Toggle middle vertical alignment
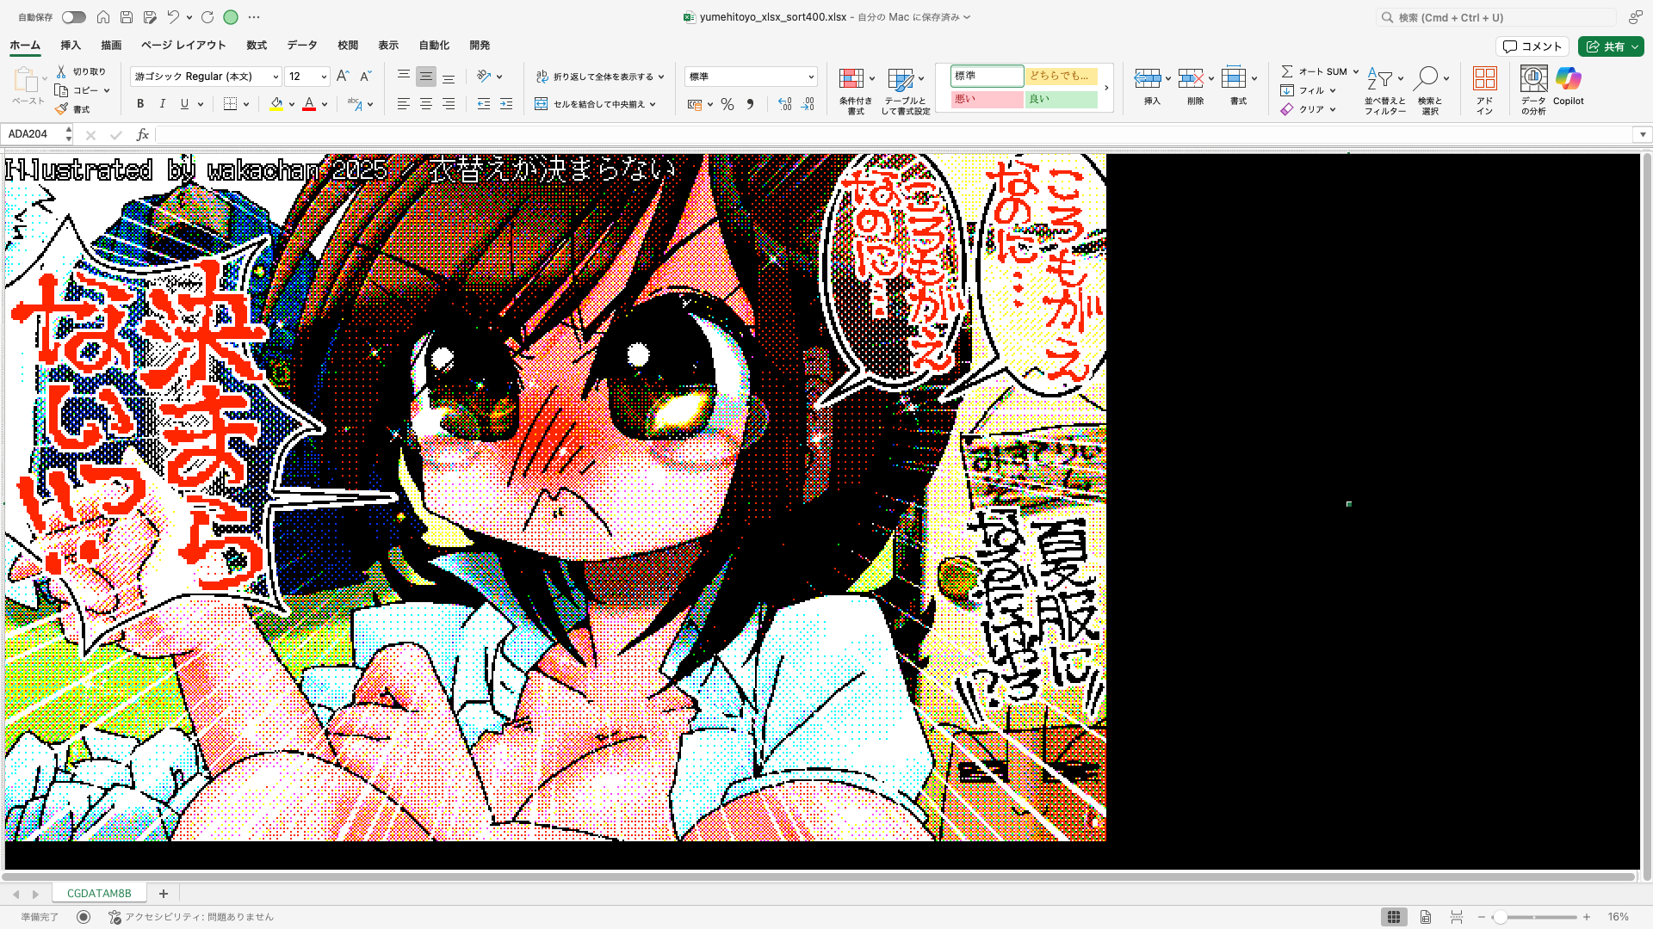The height and width of the screenshot is (929, 1653). click(426, 77)
